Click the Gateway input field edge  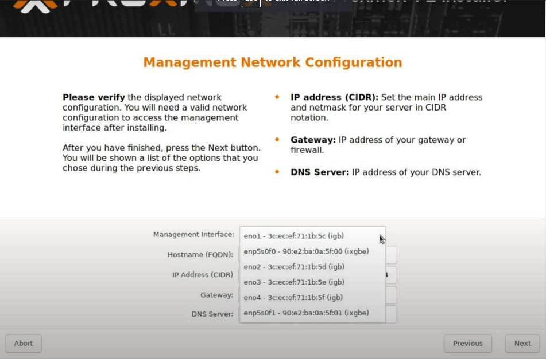coord(391,295)
